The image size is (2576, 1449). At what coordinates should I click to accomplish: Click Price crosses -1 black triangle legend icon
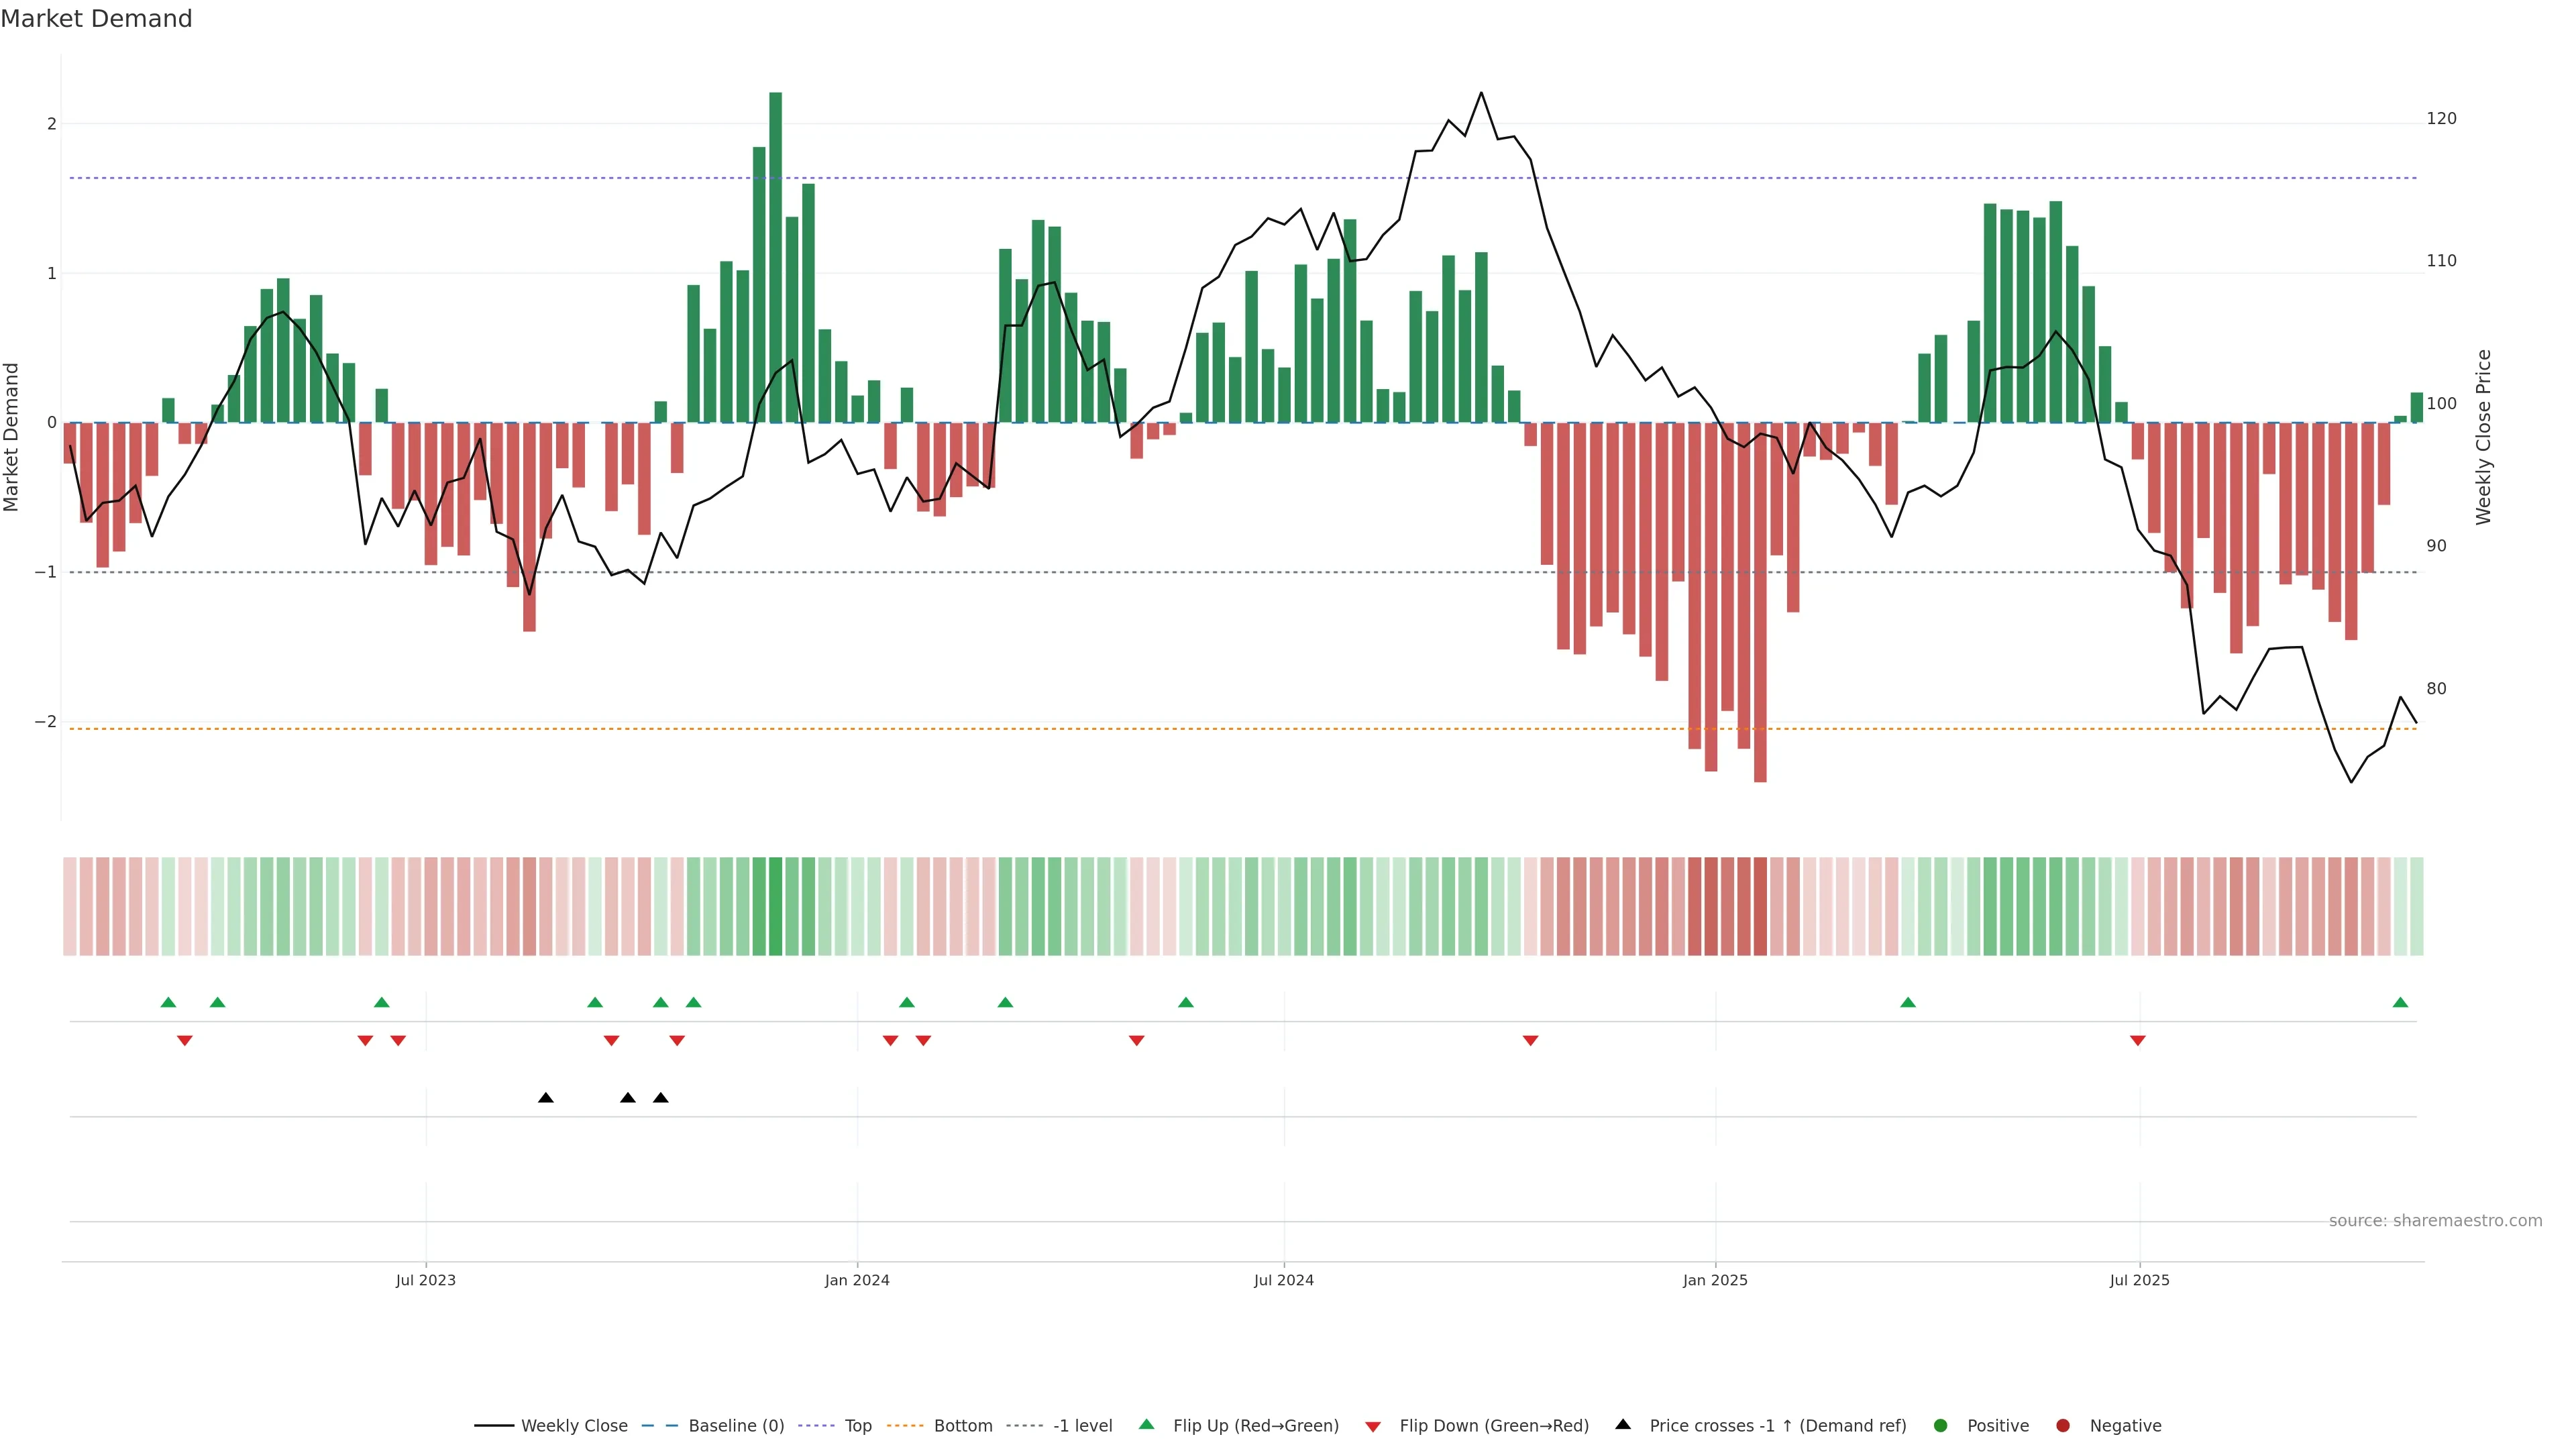tap(1623, 1425)
